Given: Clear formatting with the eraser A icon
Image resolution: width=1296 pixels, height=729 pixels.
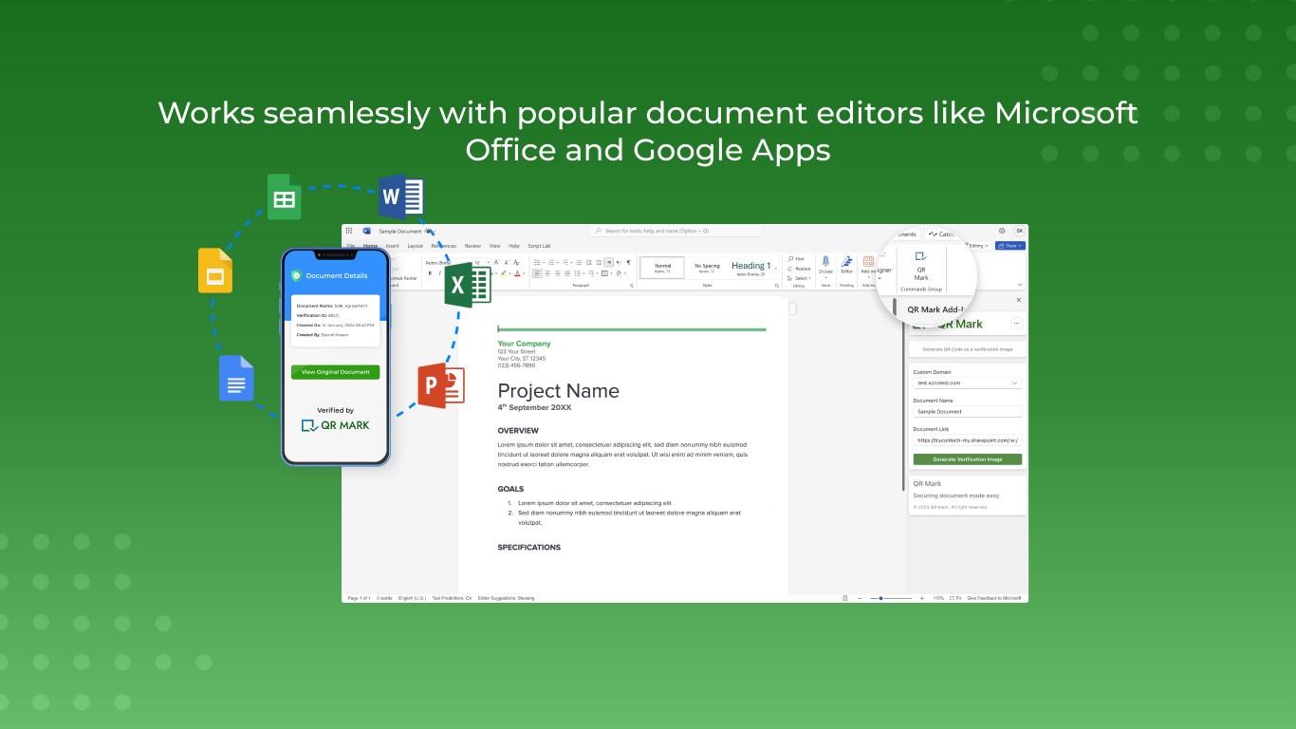Looking at the screenshot, I should (516, 262).
